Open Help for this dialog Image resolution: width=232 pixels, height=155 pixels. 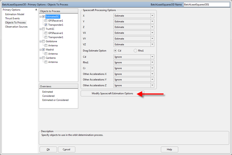[169, 150]
